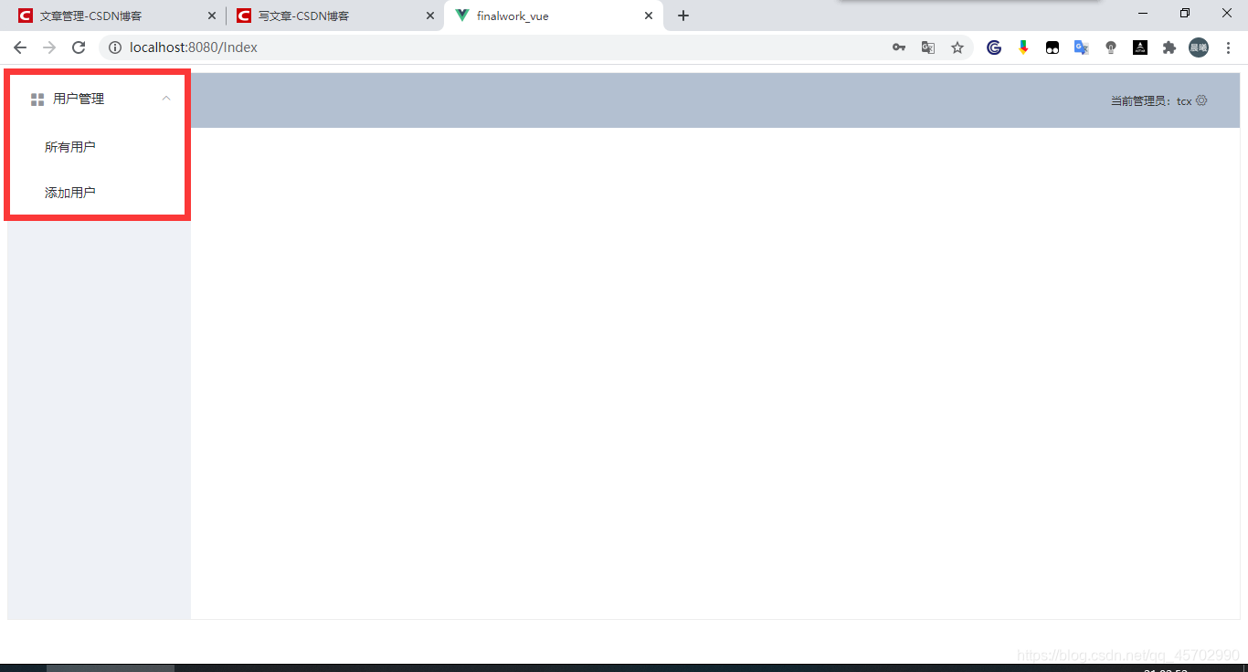
Task: Minimize the Chrome window
Action: tap(1143, 13)
